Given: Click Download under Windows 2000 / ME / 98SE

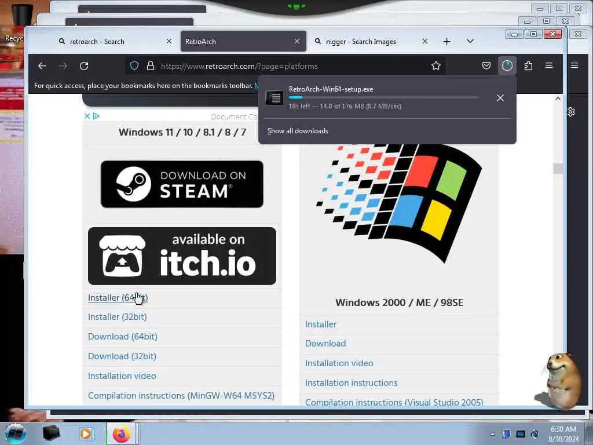Looking at the screenshot, I should click(325, 344).
